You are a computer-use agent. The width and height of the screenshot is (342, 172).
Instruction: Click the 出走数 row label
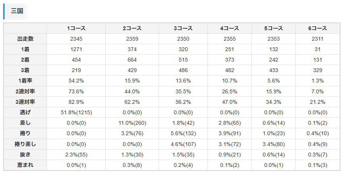point(25,39)
